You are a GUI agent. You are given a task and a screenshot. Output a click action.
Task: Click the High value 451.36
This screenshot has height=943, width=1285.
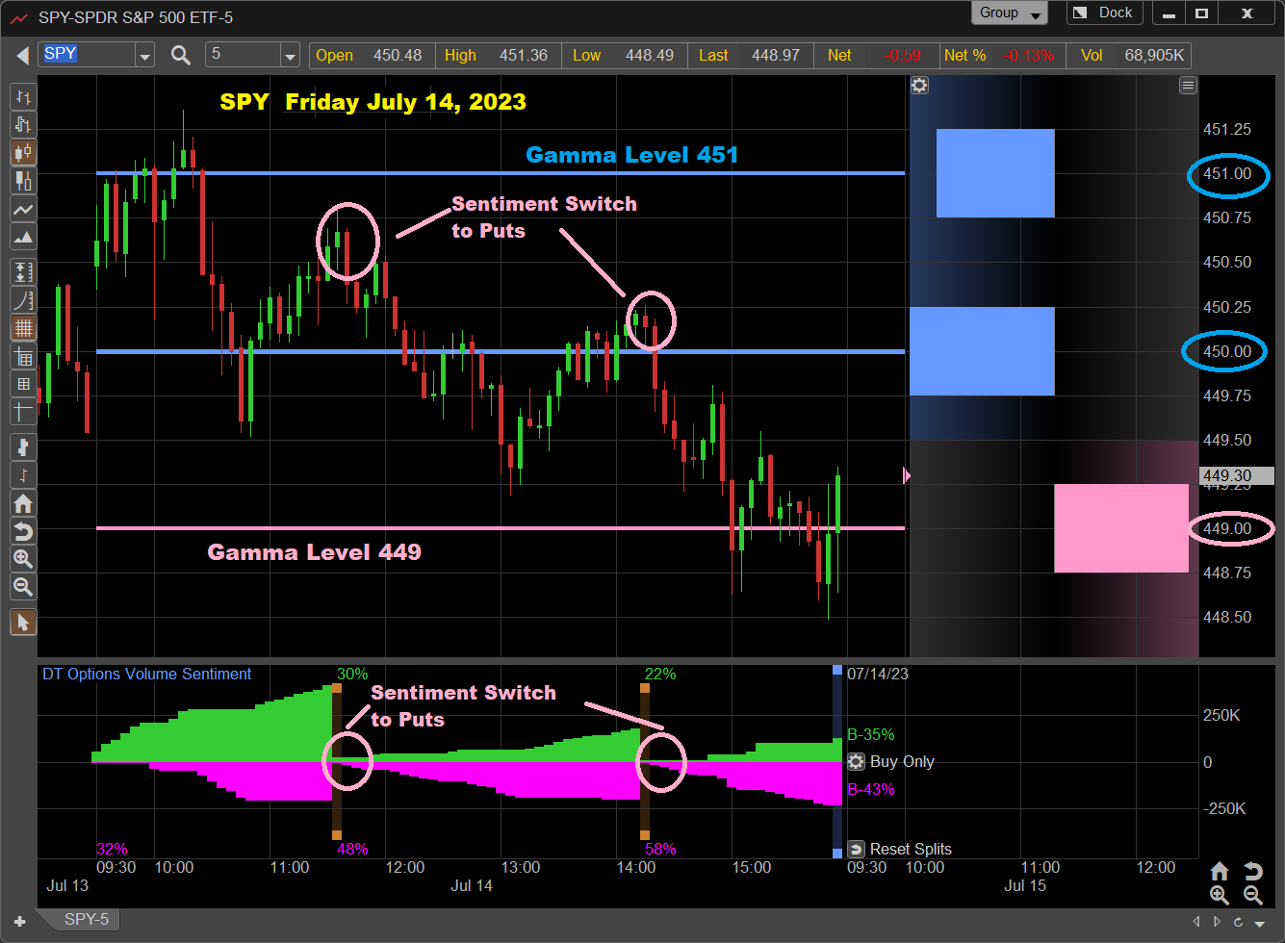tap(524, 56)
